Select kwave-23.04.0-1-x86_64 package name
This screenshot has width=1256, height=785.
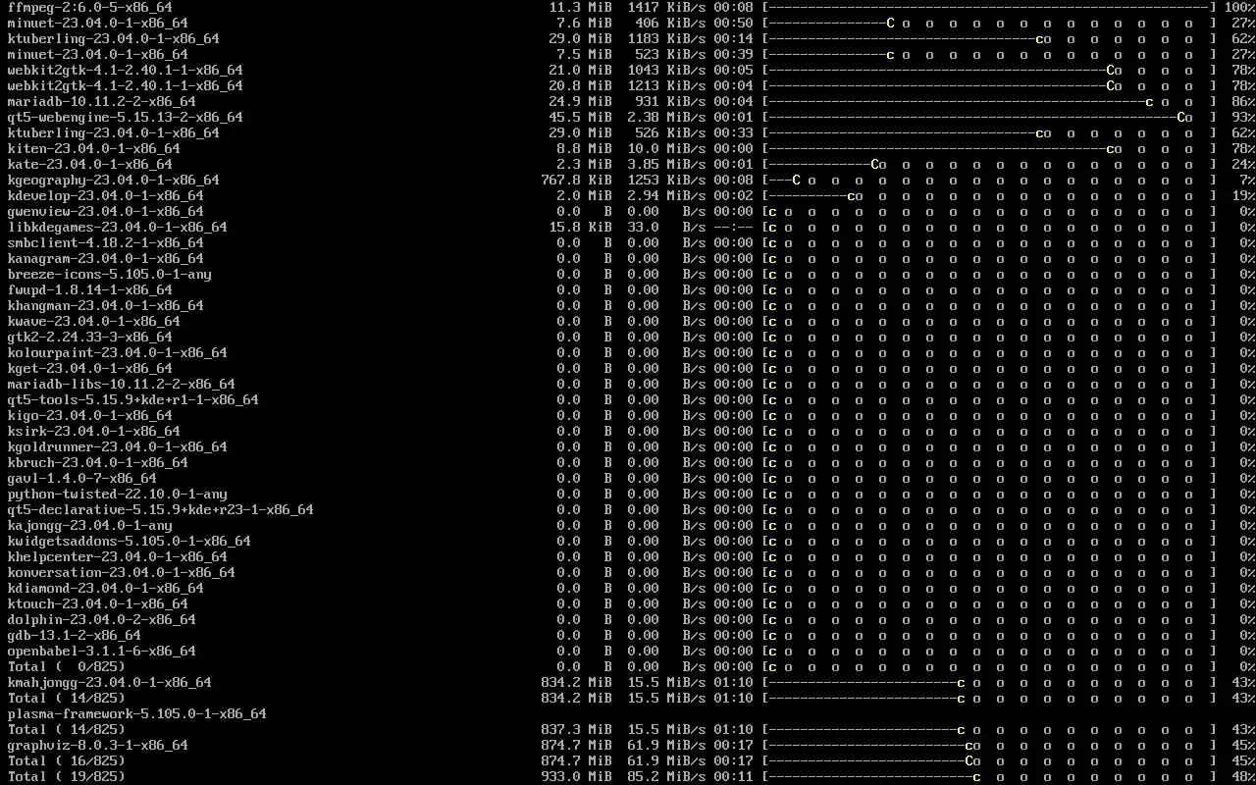(x=93, y=321)
